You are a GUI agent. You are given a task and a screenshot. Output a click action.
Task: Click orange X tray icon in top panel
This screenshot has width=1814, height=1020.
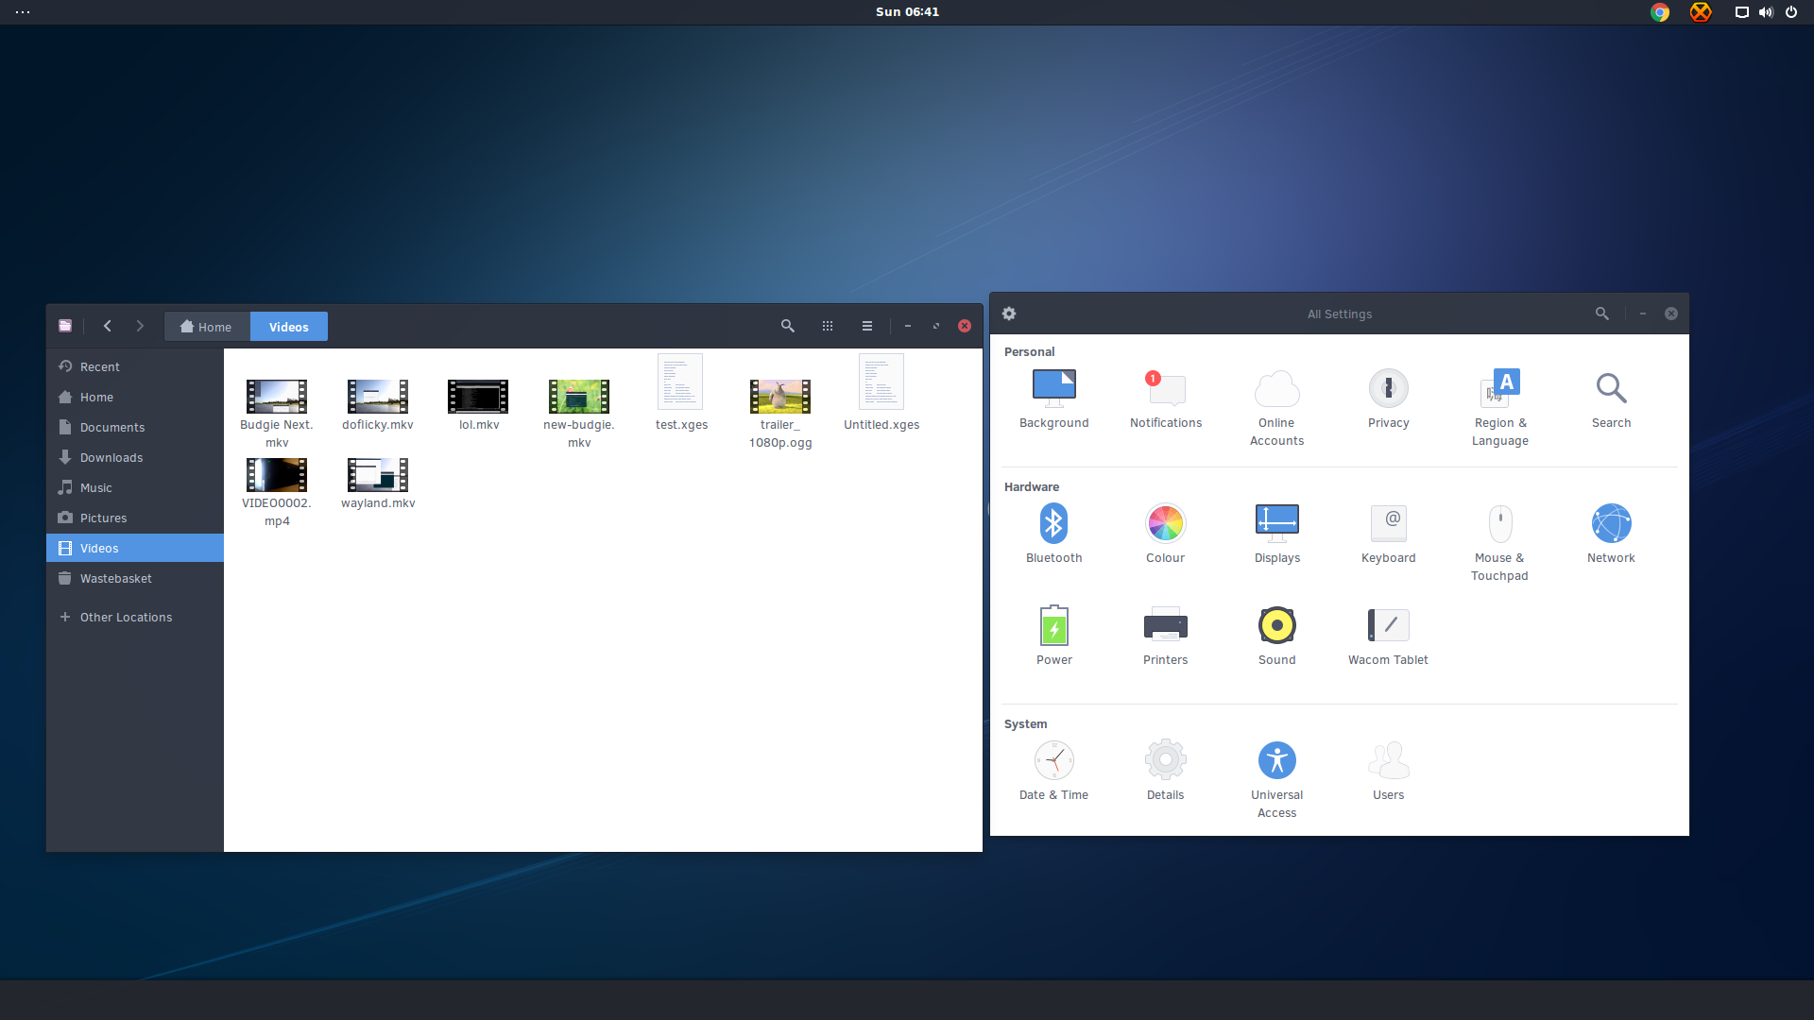(x=1701, y=12)
